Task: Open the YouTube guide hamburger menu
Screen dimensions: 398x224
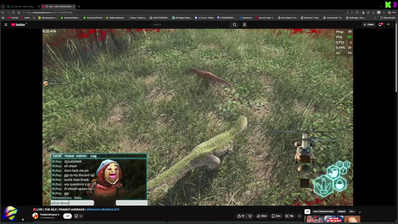Action: point(6,25)
